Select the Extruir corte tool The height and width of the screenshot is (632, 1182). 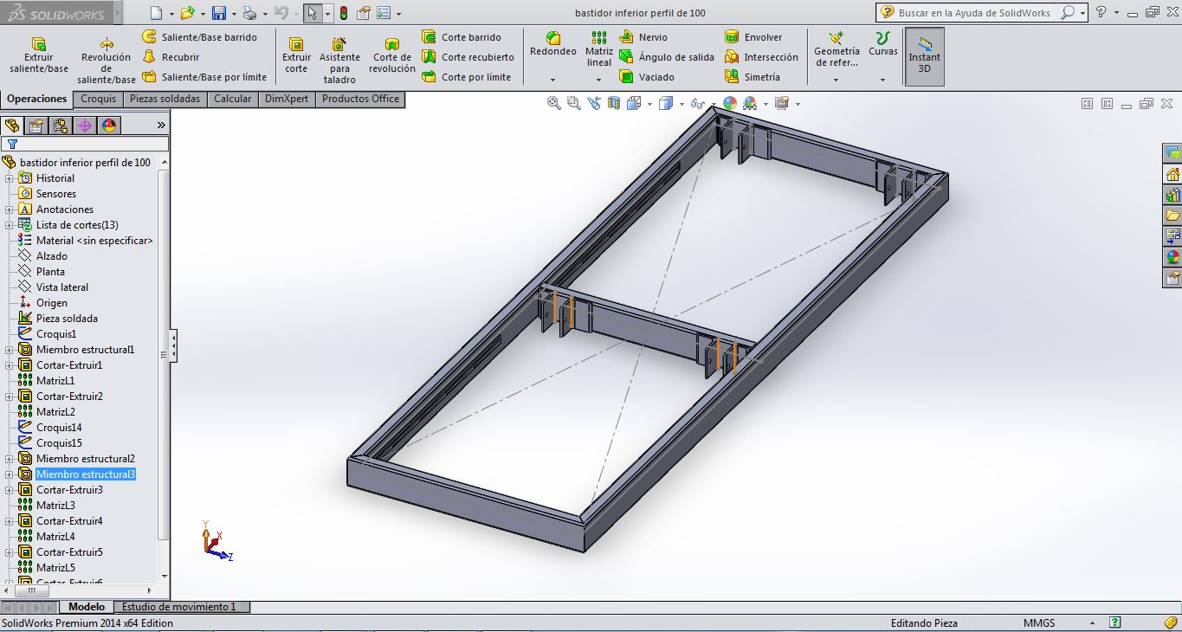(296, 55)
